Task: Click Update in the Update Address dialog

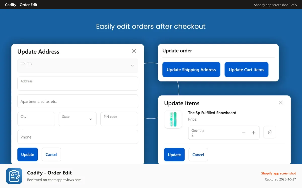Action: click(28, 154)
